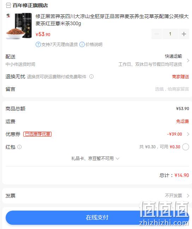This screenshot has height=229, width=192.
Task: Click the quantity field showing 1
Action: click(x=170, y=34)
